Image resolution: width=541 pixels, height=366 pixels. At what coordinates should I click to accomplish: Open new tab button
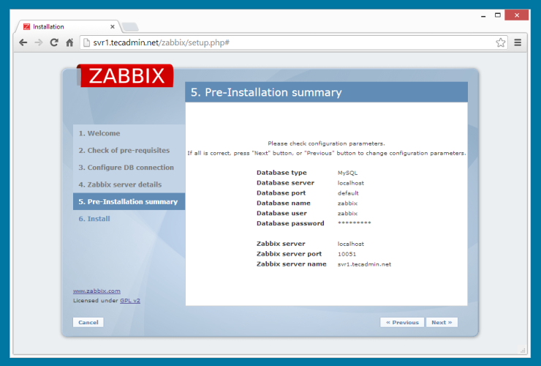130,27
